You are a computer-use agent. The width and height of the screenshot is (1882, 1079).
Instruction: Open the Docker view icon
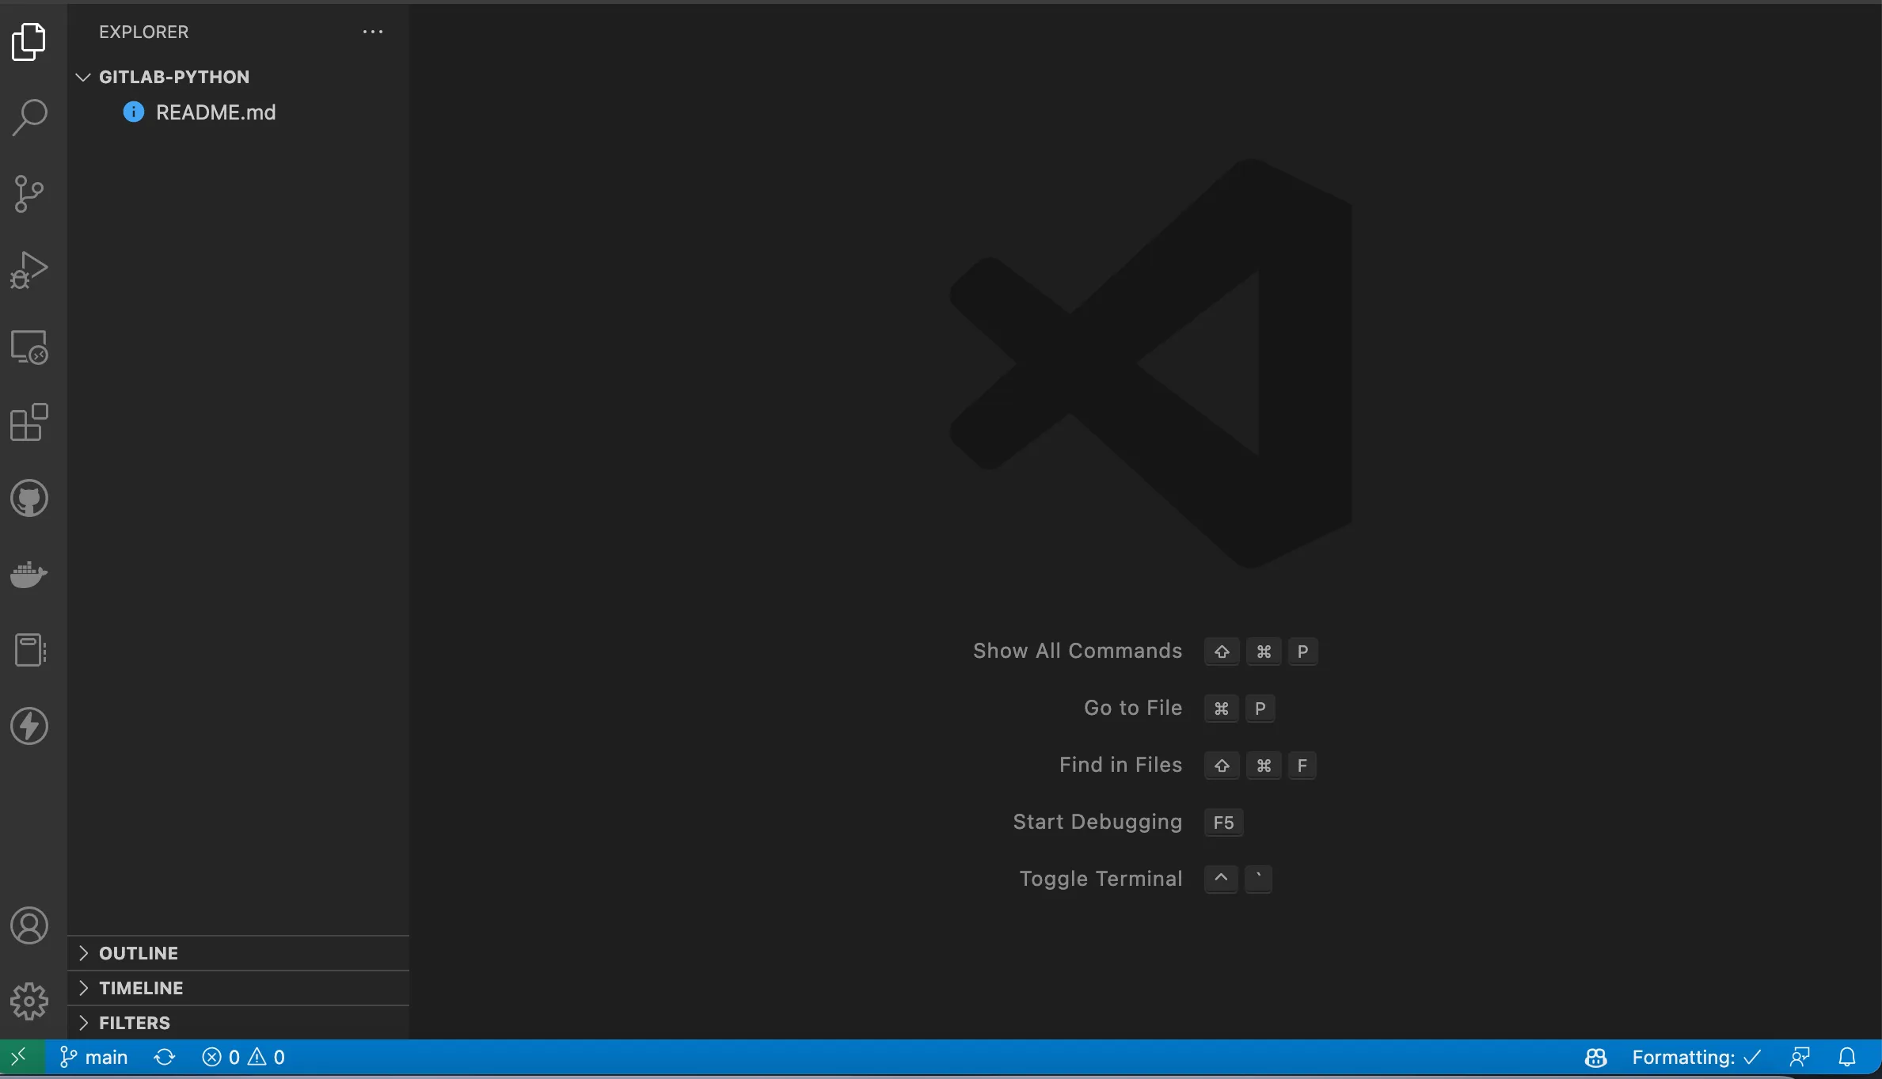tap(29, 574)
